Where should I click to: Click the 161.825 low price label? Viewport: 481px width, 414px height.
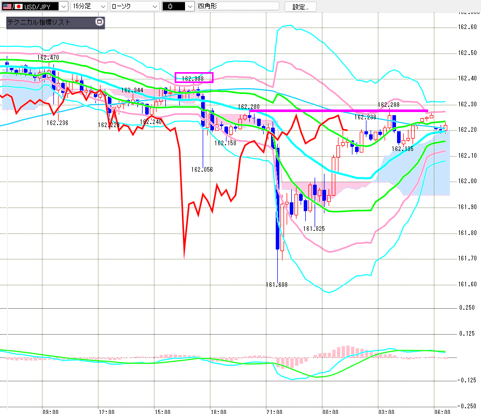(x=314, y=228)
